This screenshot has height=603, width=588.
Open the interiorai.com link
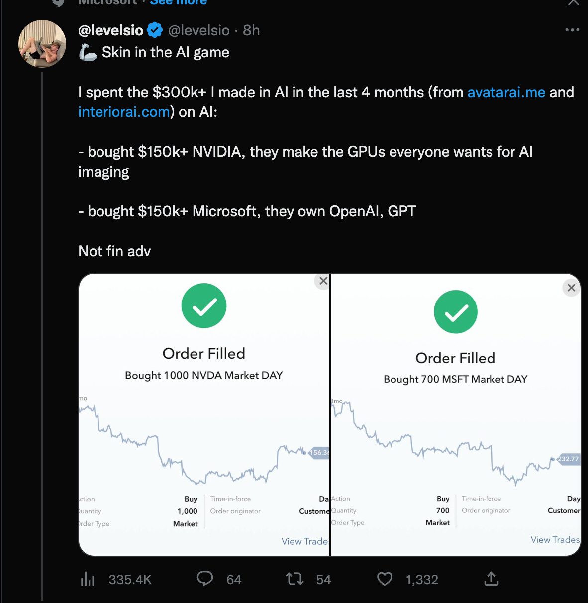(123, 111)
